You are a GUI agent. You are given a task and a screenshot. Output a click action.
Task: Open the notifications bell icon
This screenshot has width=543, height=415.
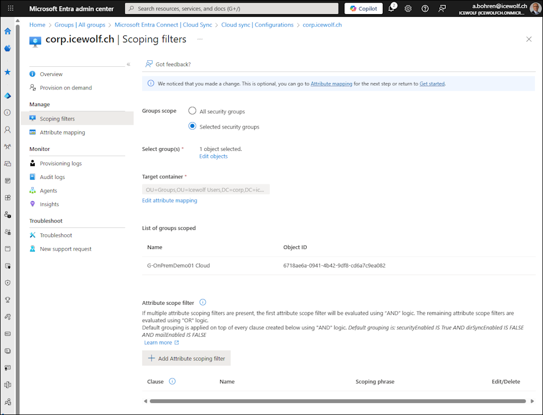point(391,9)
